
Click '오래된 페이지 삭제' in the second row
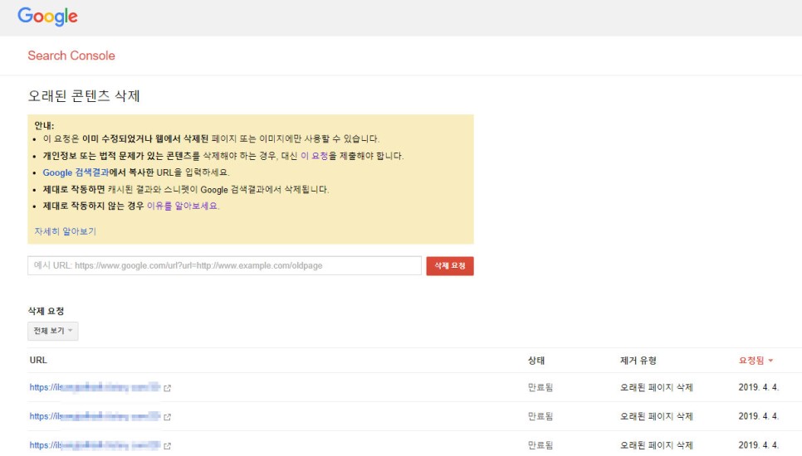point(656,416)
